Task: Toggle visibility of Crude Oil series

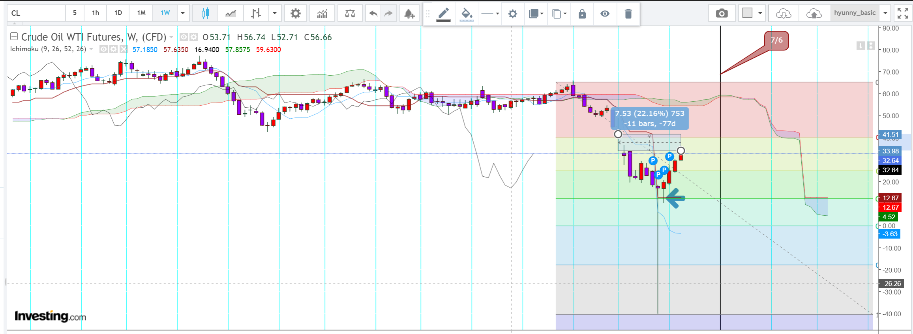Action: point(184,37)
